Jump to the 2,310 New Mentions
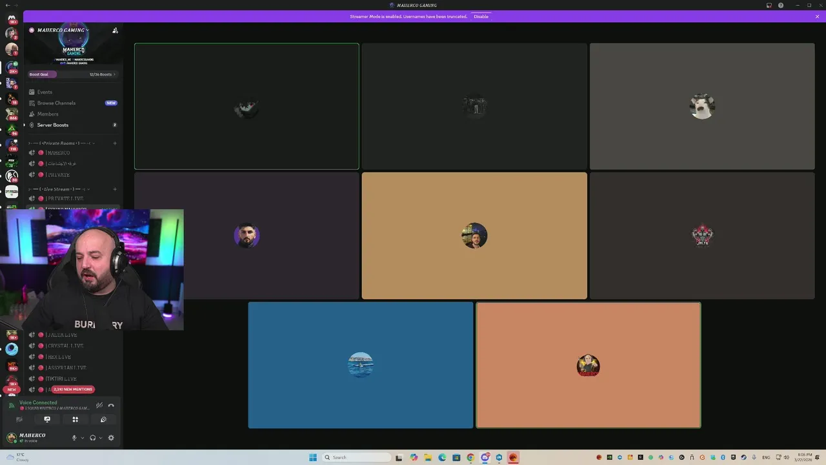The height and width of the screenshot is (465, 826). point(73,389)
